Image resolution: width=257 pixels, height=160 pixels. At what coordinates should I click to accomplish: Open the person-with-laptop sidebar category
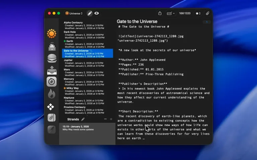(52, 46)
